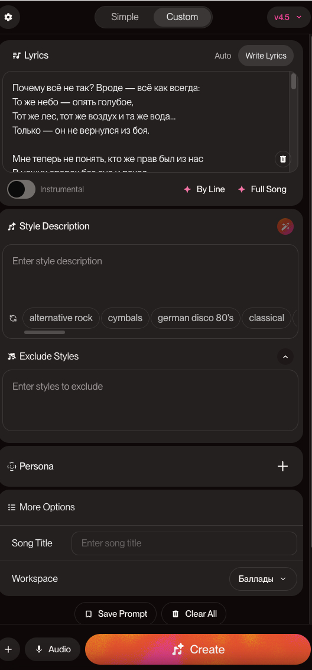Click the Create button

pos(198,649)
